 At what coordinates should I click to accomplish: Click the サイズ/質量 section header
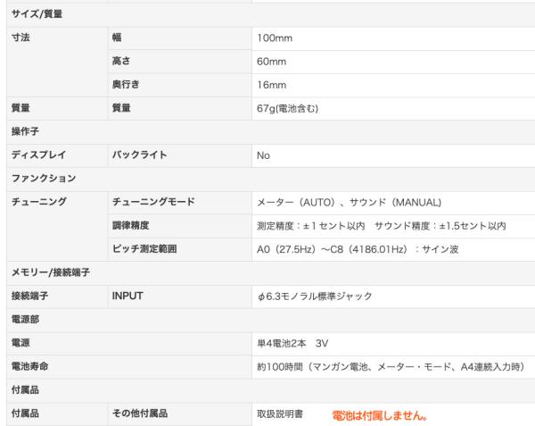point(37,15)
